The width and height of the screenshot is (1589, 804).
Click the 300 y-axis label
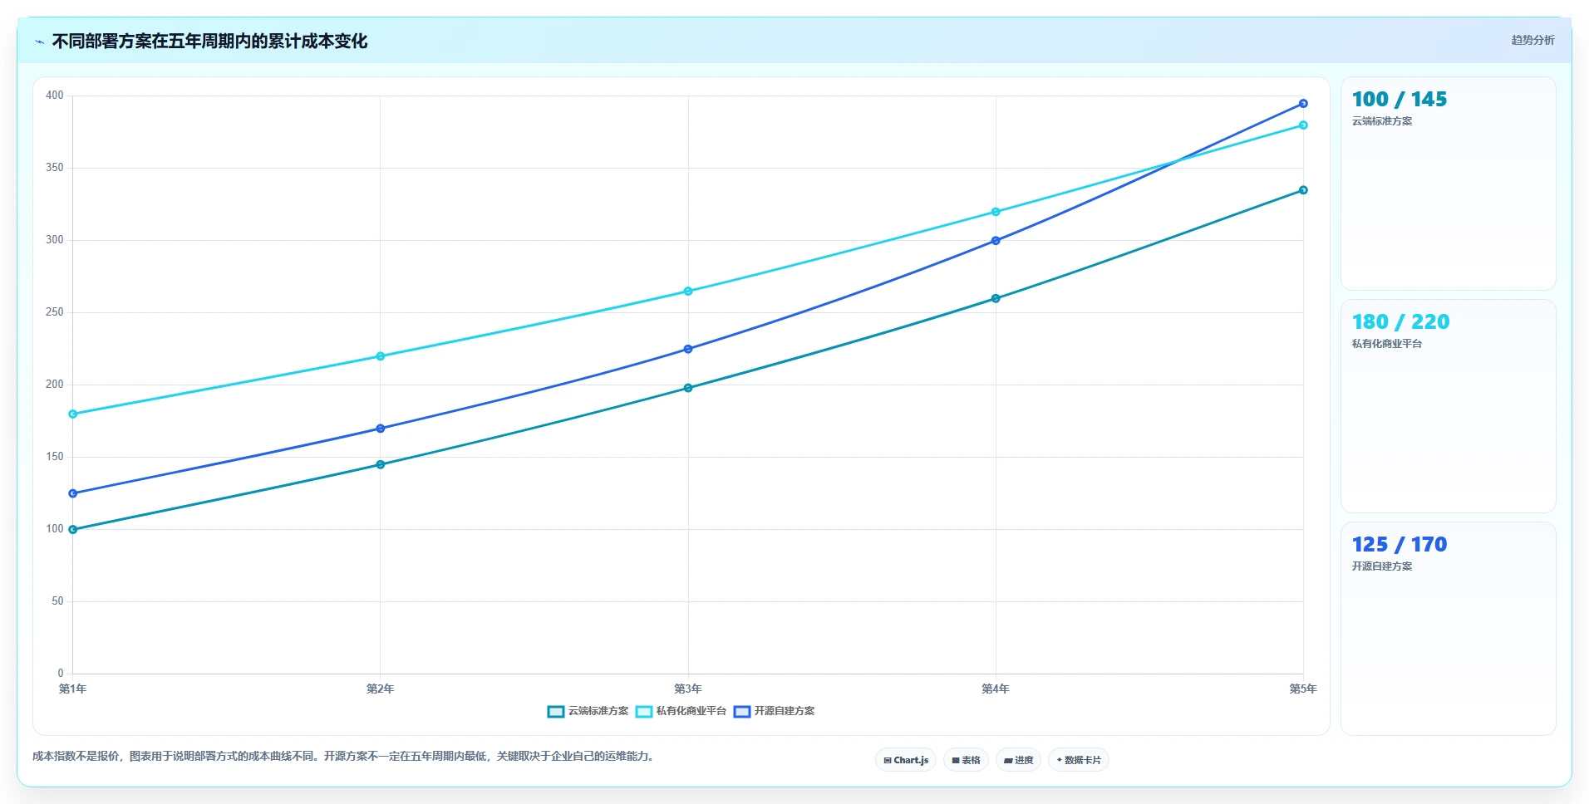pyautogui.click(x=55, y=240)
